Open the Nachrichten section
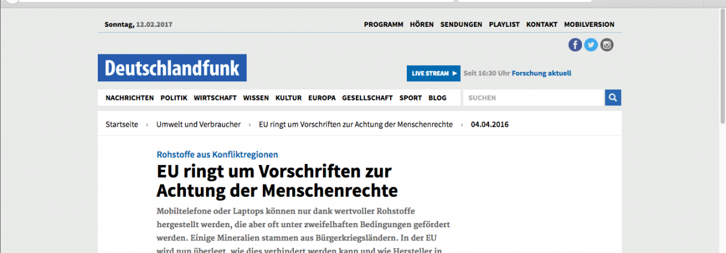The image size is (726, 253). (130, 98)
